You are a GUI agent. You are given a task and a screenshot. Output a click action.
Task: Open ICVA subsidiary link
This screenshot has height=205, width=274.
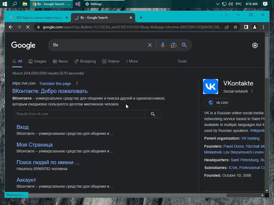pyautogui.click(x=233, y=168)
